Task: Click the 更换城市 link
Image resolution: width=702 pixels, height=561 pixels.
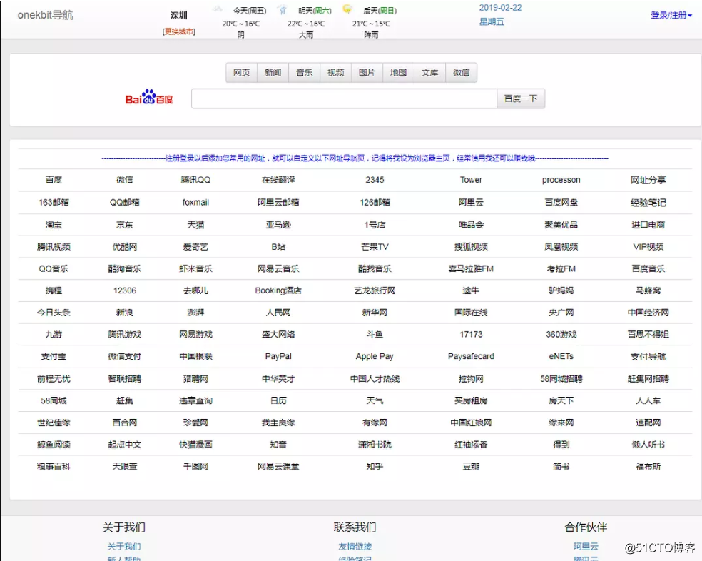Action: (178, 31)
